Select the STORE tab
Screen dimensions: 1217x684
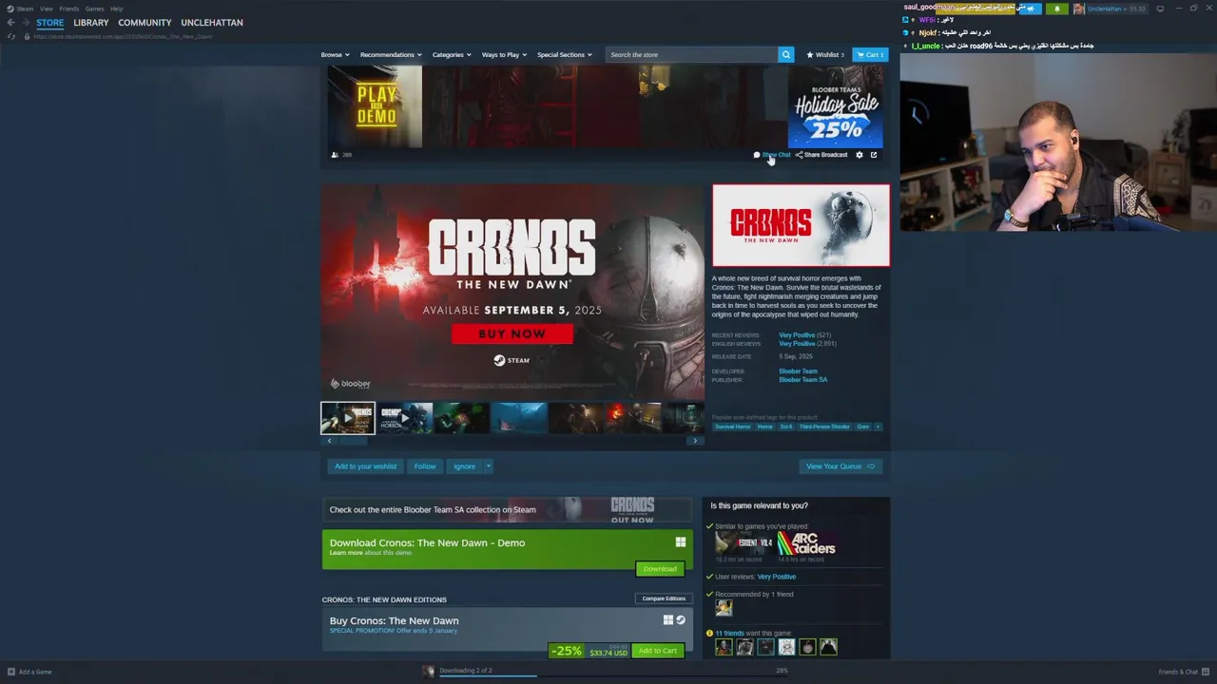tap(50, 23)
